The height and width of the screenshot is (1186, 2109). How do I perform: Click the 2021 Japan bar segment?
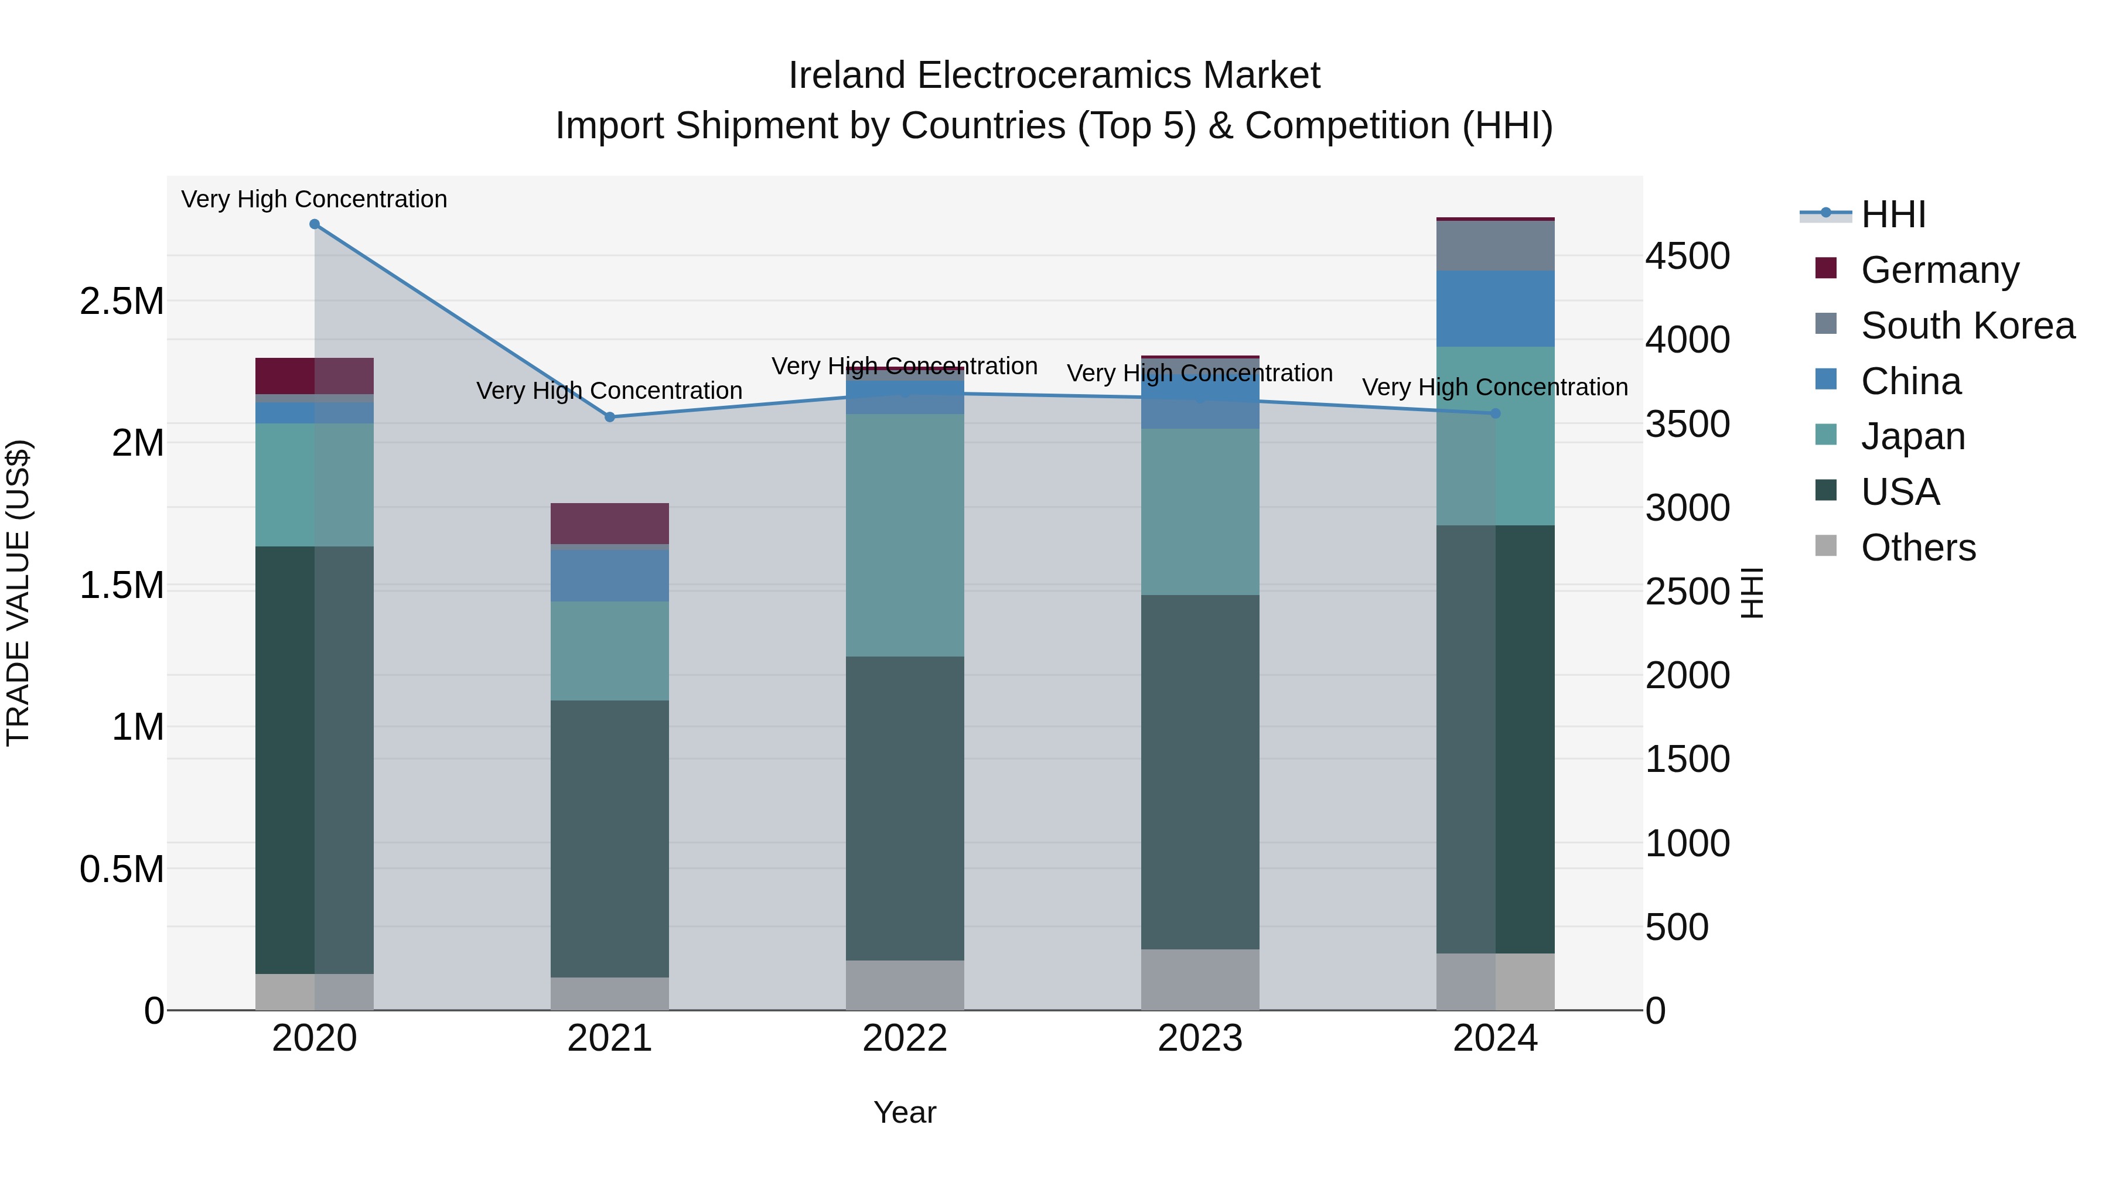pyautogui.click(x=610, y=651)
